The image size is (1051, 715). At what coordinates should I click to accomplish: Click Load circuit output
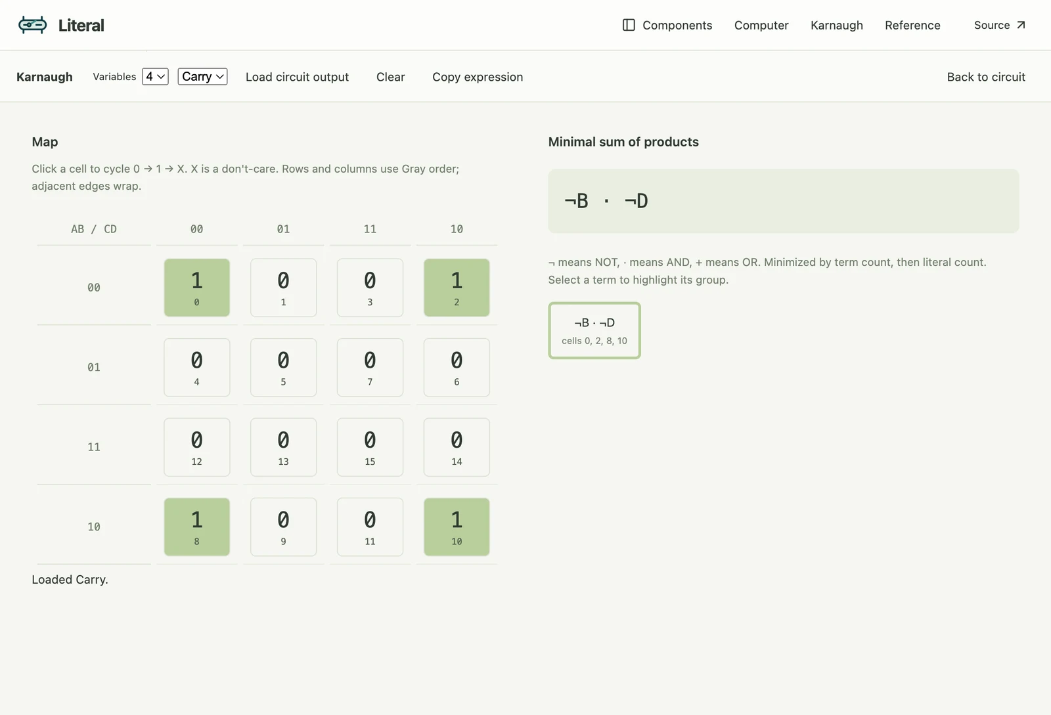(297, 77)
